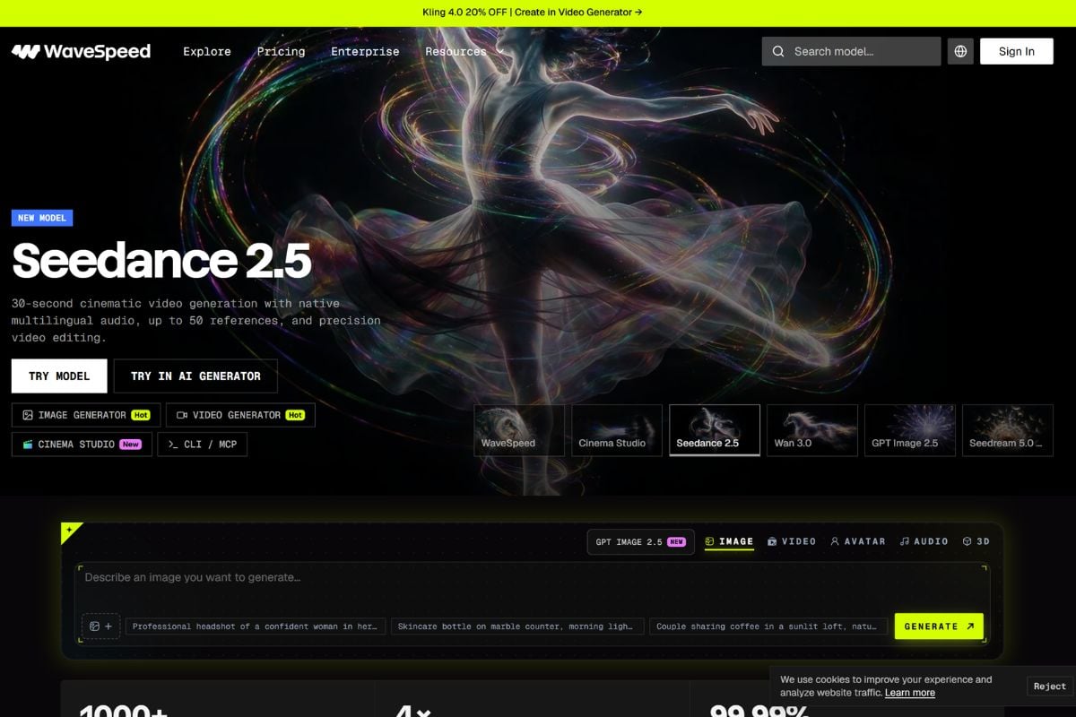This screenshot has width=1076, height=717.
Task: Click the Sign In button
Action: click(1017, 51)
